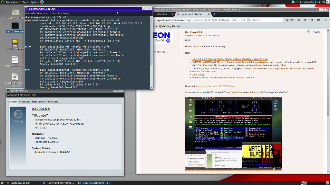
Task: Switch to the Processes tab
Action: pyautogui.click(x=24, y=101)
